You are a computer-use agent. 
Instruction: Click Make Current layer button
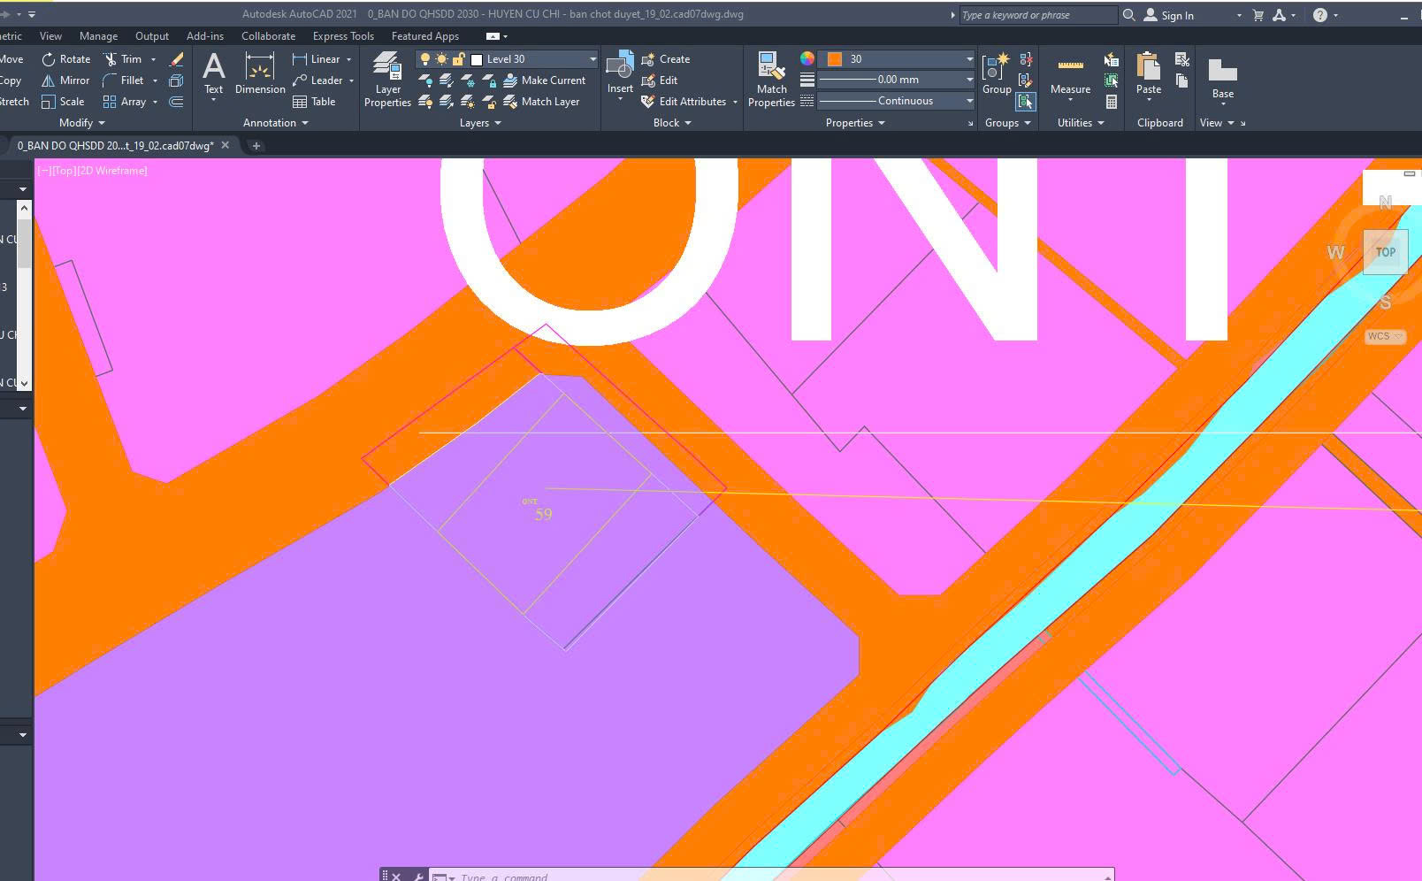[545, 80]
